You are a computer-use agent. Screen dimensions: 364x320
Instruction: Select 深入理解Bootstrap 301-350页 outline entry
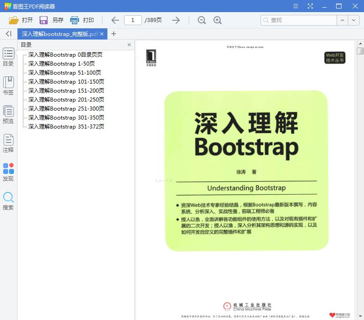click(66, 118)
